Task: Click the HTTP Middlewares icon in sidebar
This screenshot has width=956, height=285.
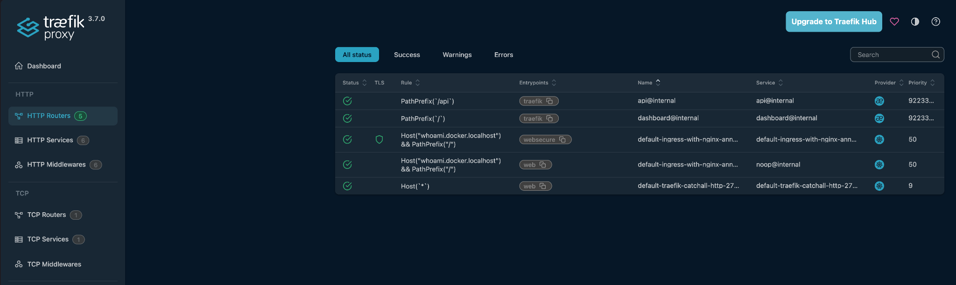Action: pos(19,165)
